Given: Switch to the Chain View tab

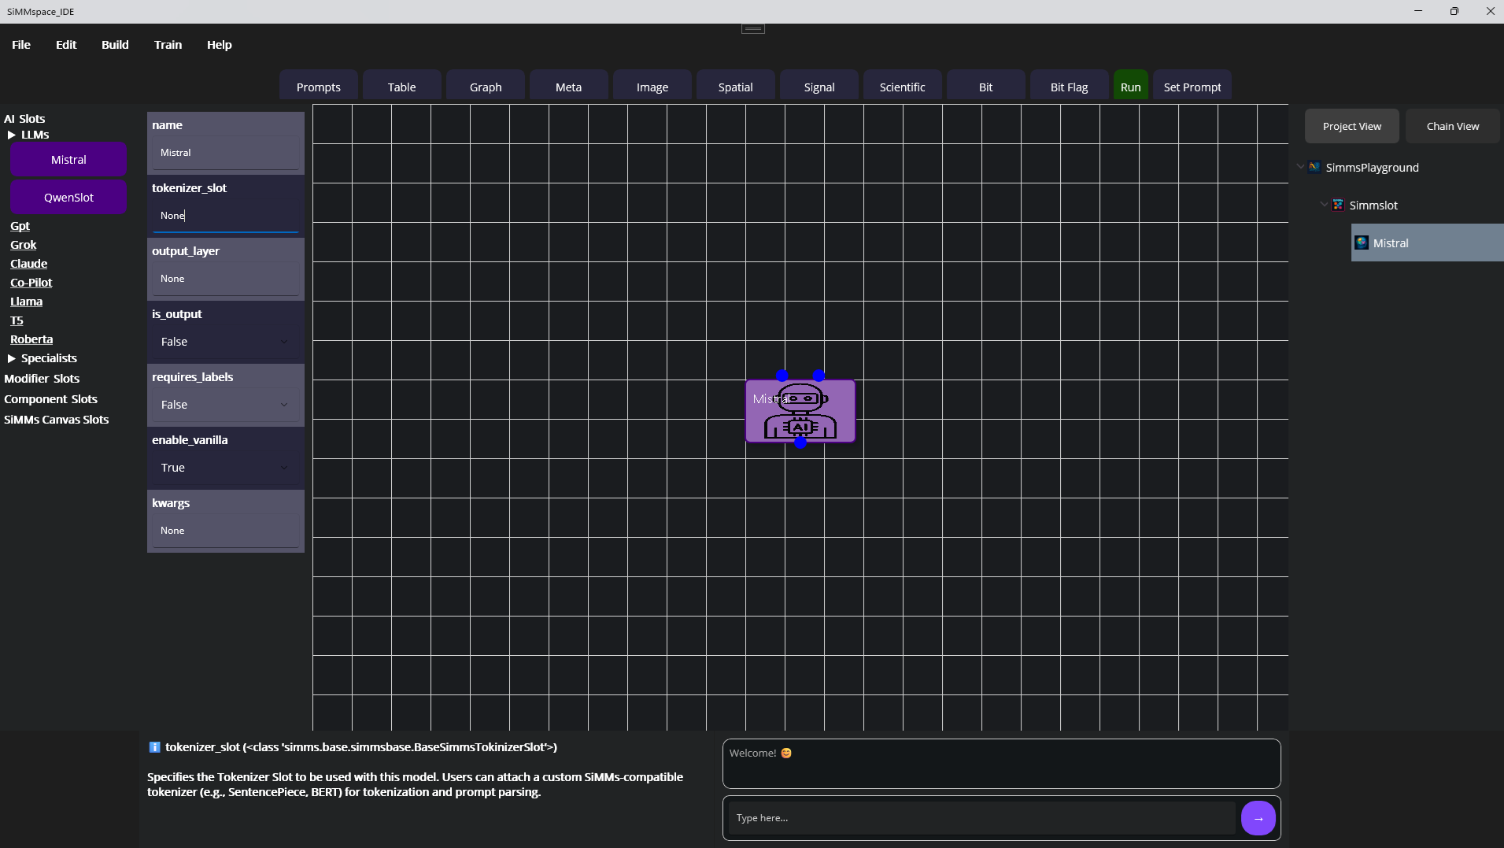Looking at the screenshot, I should [1452, 126].
